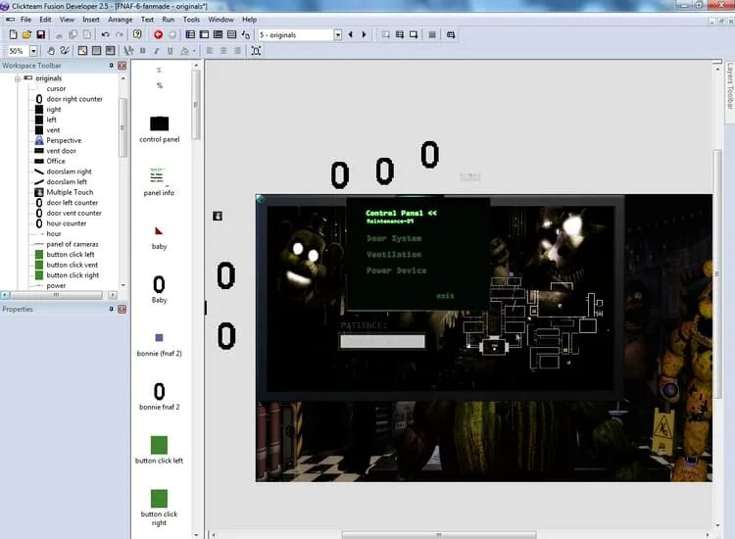This screenshot has height=539, width=735.
Task: Click the rightmost icon on top toolbar
Action: tap(451, 34)
